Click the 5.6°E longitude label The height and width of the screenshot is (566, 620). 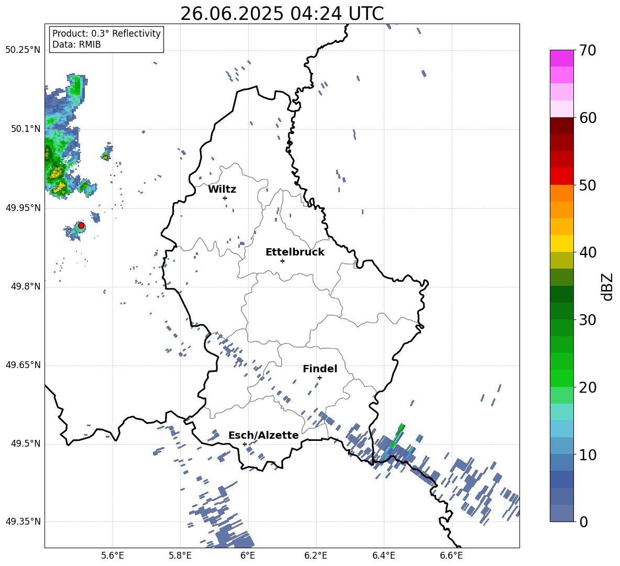[x=113, y=556]
